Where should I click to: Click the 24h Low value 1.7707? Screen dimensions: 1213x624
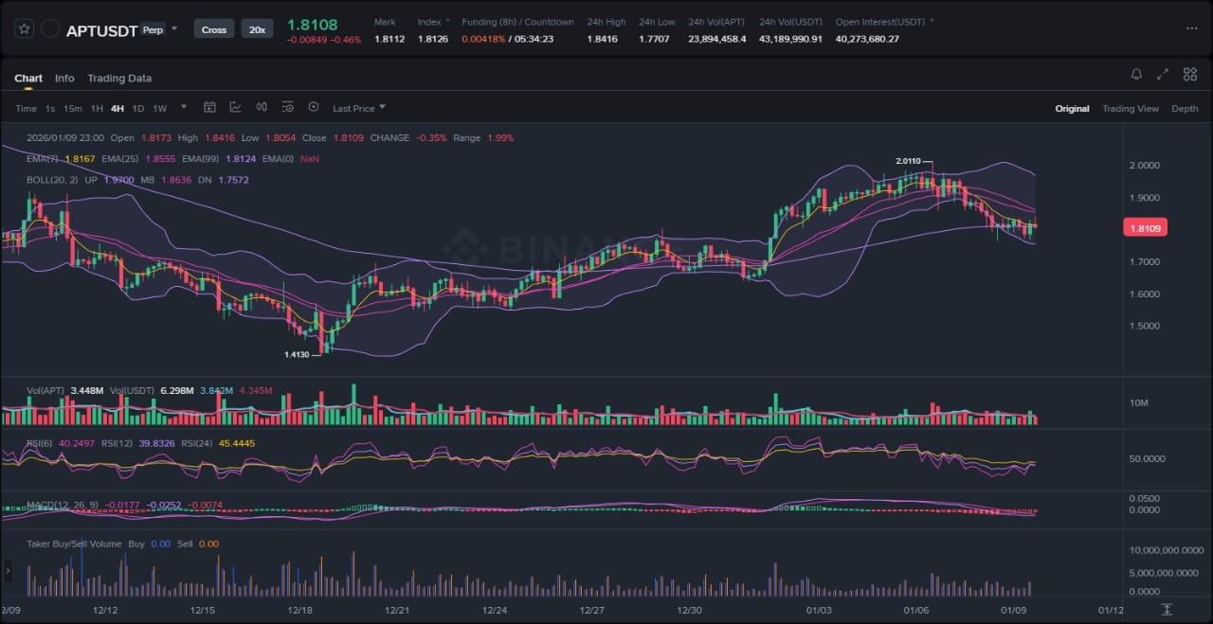coord(654,39)
